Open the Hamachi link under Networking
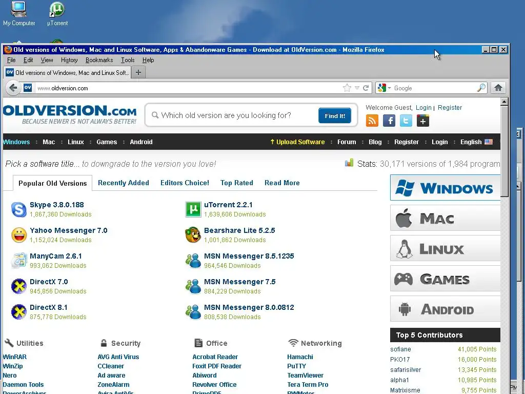Viewport: 525px width, 394px height. tap(300, 357)
